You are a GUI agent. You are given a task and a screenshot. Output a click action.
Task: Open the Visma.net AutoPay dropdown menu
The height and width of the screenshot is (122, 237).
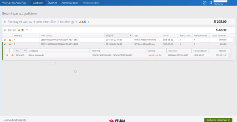pyautogui.click(x=15, y=3)
